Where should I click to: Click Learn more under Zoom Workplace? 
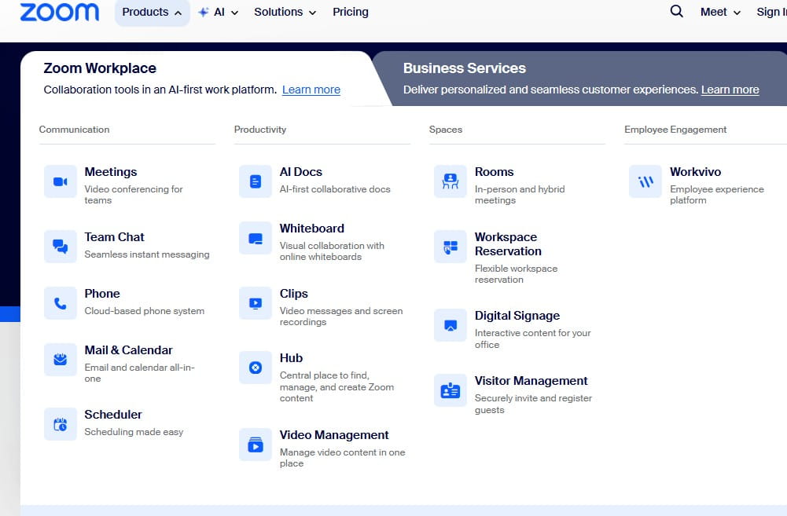click(311, 90)
